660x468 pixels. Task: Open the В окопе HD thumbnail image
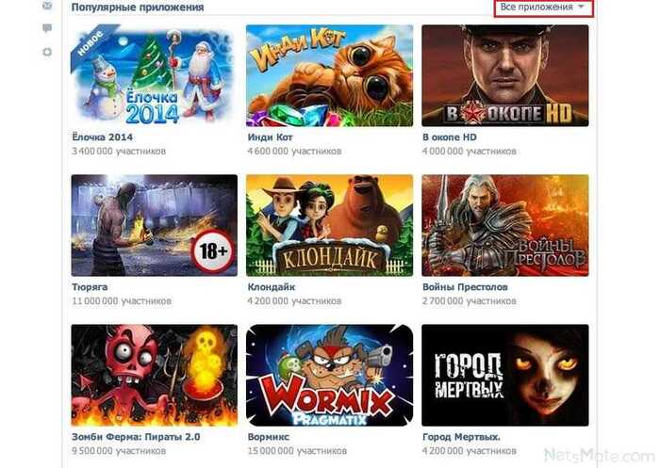click(x=505, y=75)
